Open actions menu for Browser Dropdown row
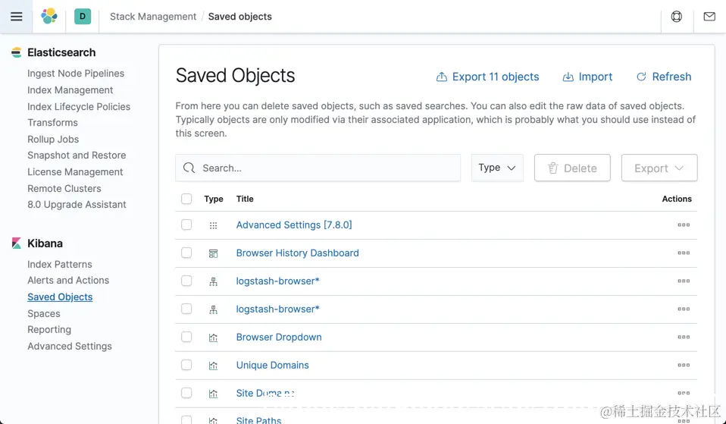Image resolution: width=726 pixels, height=424 pixels. pyautogui.click(x=684, y=338)
